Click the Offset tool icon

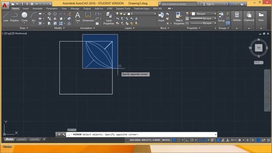click(69, 23)
